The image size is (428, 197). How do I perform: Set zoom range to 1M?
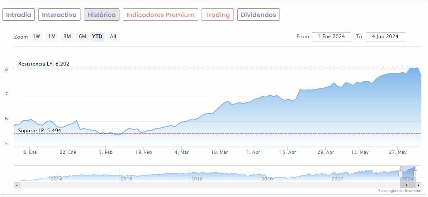point(52,36)
